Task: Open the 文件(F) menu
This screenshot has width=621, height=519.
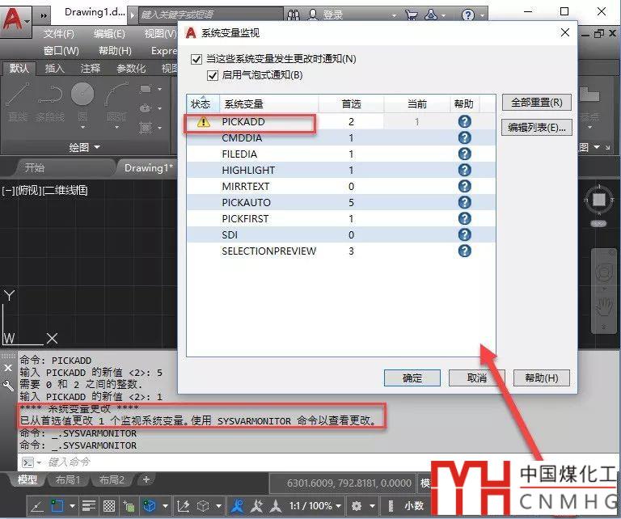Action: click(58, 34)
